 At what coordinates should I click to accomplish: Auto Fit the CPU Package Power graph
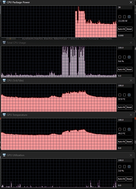click(122, 29)
